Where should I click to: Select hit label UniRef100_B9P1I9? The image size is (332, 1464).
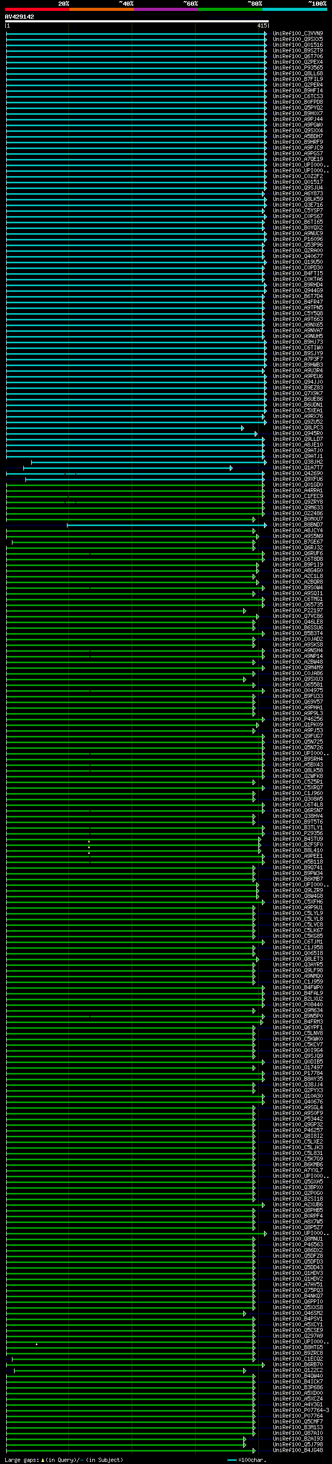(297, 565)
